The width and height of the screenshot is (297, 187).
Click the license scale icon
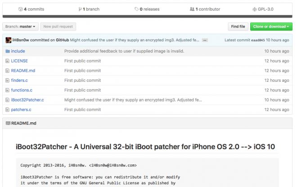pos(255,9)
